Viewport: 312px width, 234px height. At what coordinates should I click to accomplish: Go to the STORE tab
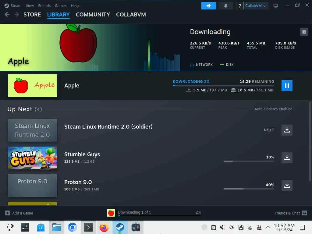(x=32, y=15)
